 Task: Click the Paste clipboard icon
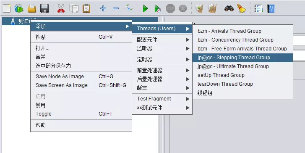tap(86, 8)
